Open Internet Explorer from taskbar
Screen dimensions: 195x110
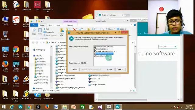tap(12, 107)
